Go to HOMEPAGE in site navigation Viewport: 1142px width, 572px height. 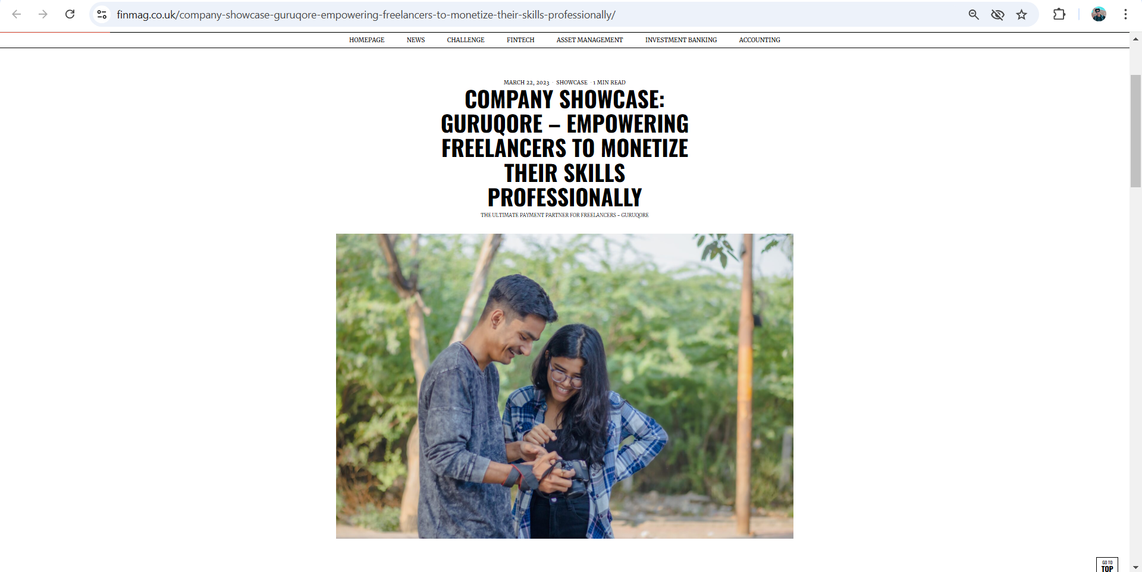(366, 40)
